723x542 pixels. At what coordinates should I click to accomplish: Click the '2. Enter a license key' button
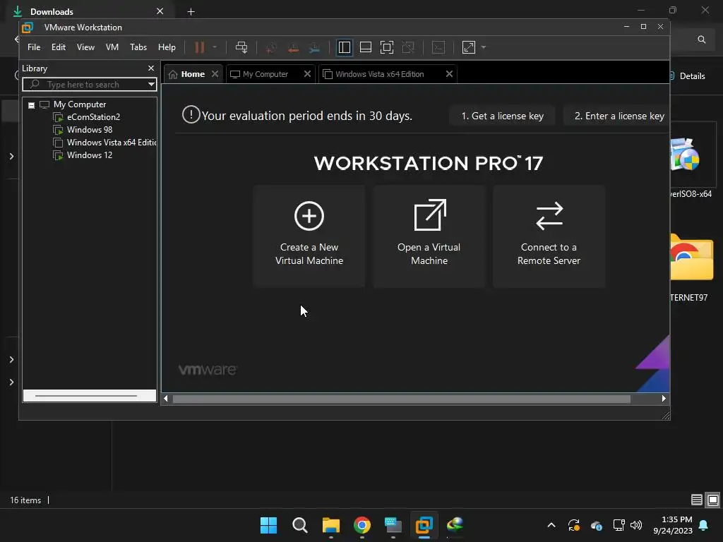tap(616, 116)
